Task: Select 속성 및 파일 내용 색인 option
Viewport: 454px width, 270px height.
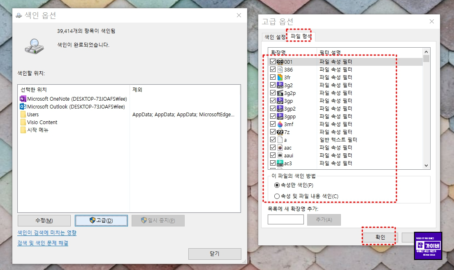Action: pos(278,196)
